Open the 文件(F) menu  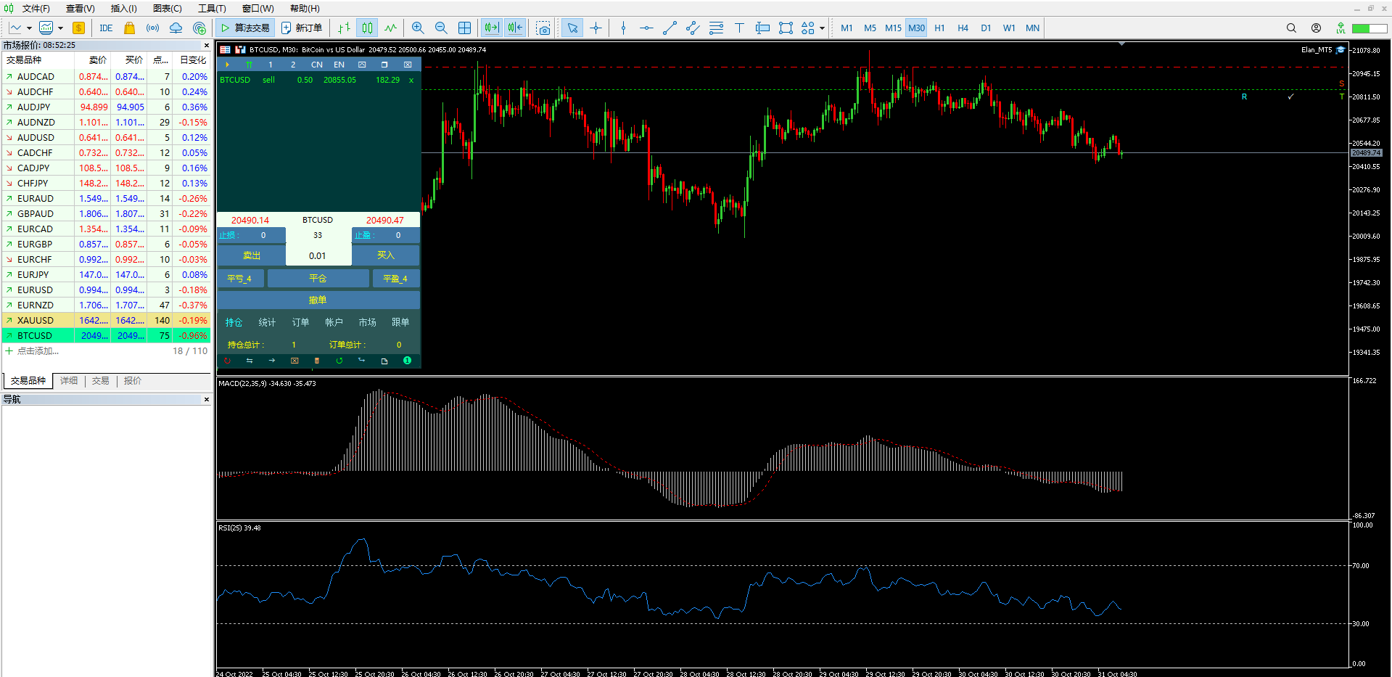coord(36,9)
